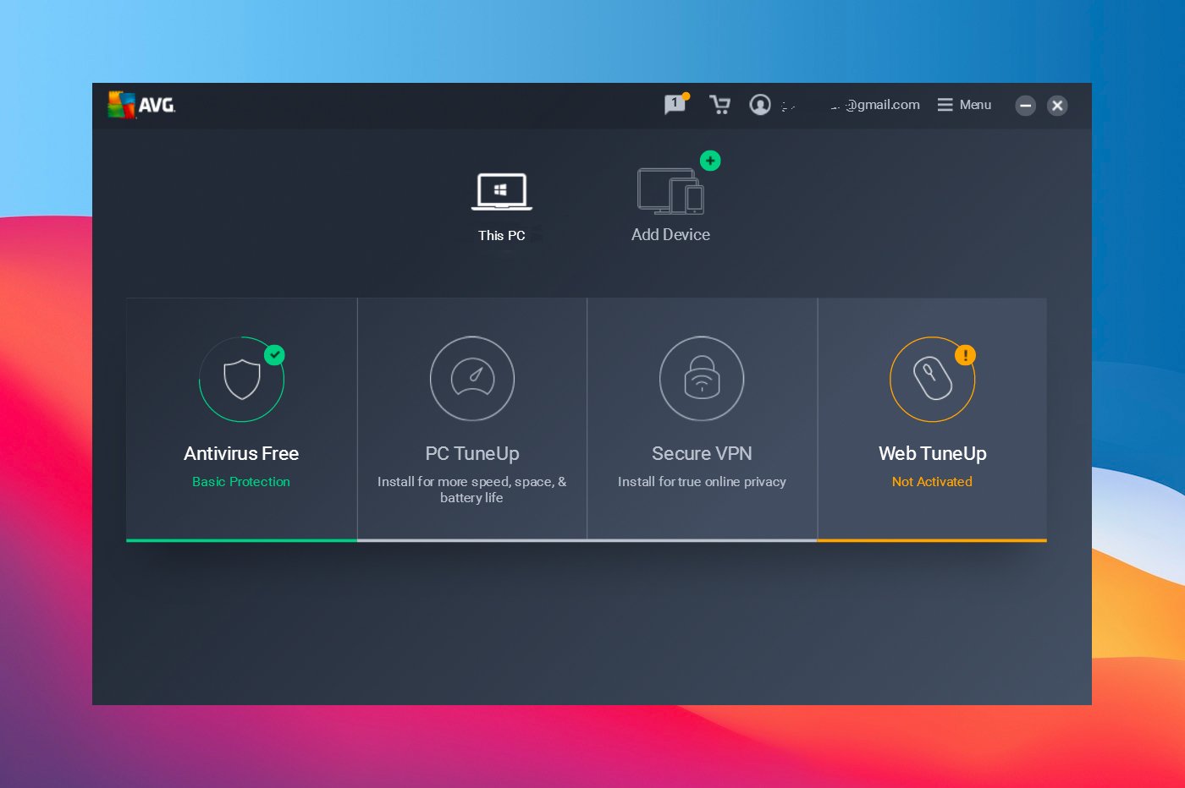
Task: Select the This PC laptop icon
Action: (x=502, y=192)
